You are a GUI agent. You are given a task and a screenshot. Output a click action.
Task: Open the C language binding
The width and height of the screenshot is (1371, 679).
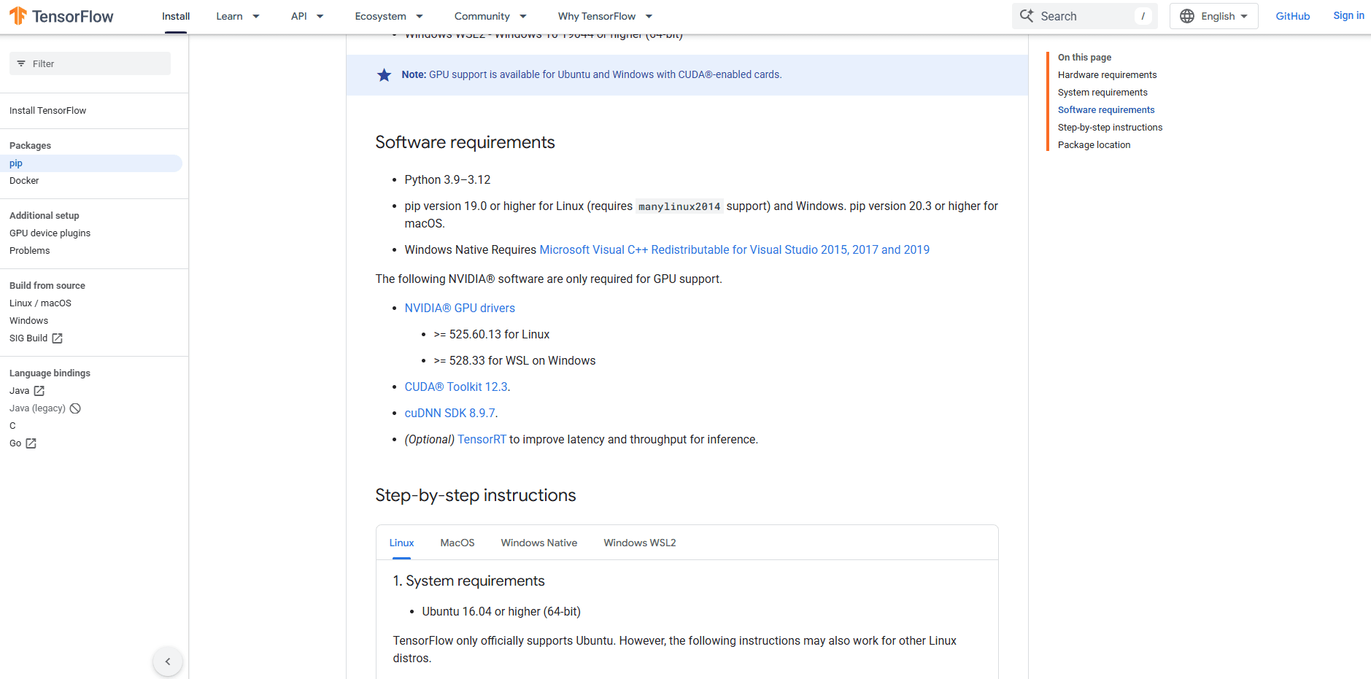point(12,426)
